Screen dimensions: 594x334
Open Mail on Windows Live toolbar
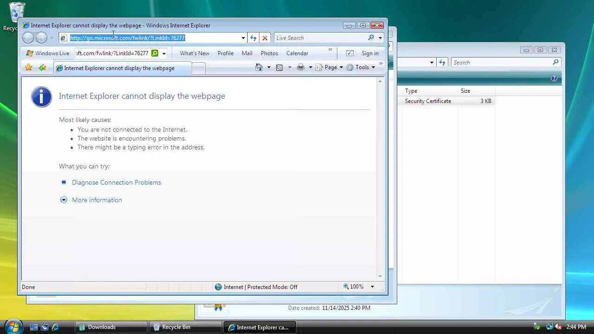(247, 53)
